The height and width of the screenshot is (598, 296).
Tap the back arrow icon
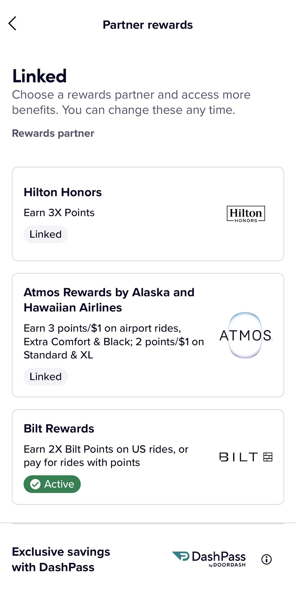[13, 24]
